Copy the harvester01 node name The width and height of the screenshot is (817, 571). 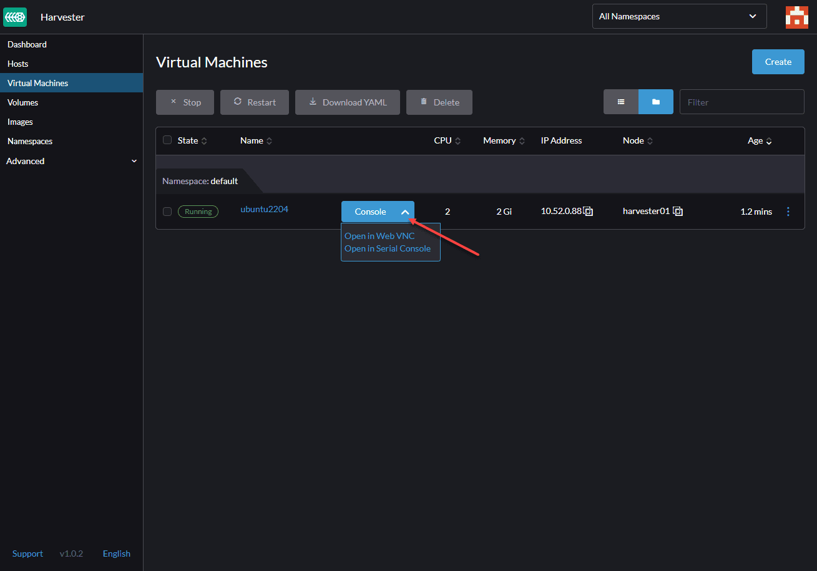[x=678, y=212]
